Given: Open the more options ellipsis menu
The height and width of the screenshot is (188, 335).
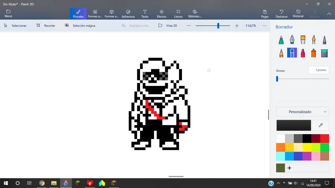Looking at the screenshot, I should tap(264, 26).
